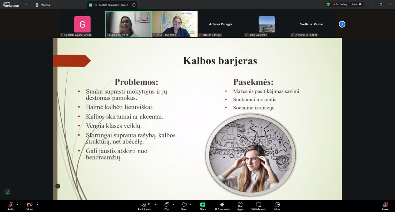Expand audio settings arrow next to Audio

click(17, 205)
